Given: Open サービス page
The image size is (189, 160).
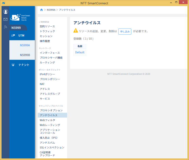Looking at the screenshot, I should (45, 99).
